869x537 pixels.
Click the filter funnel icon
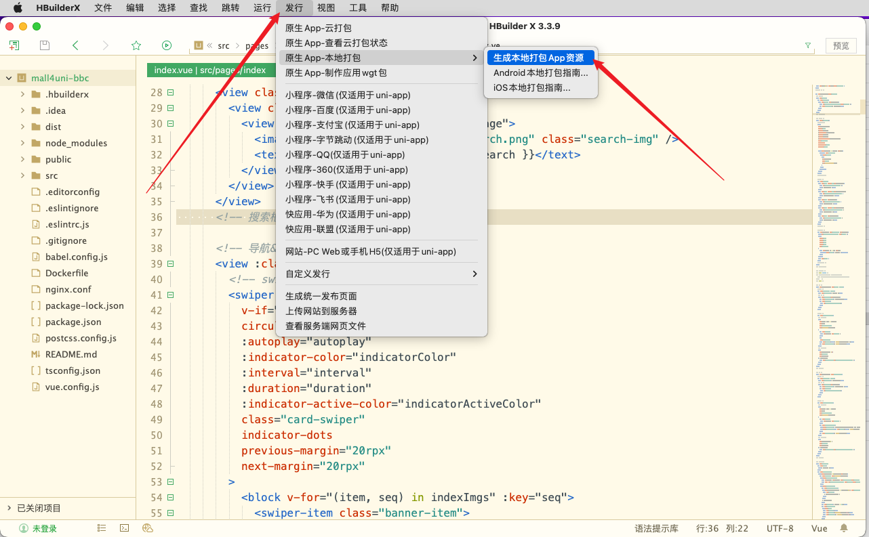(807, 45)
